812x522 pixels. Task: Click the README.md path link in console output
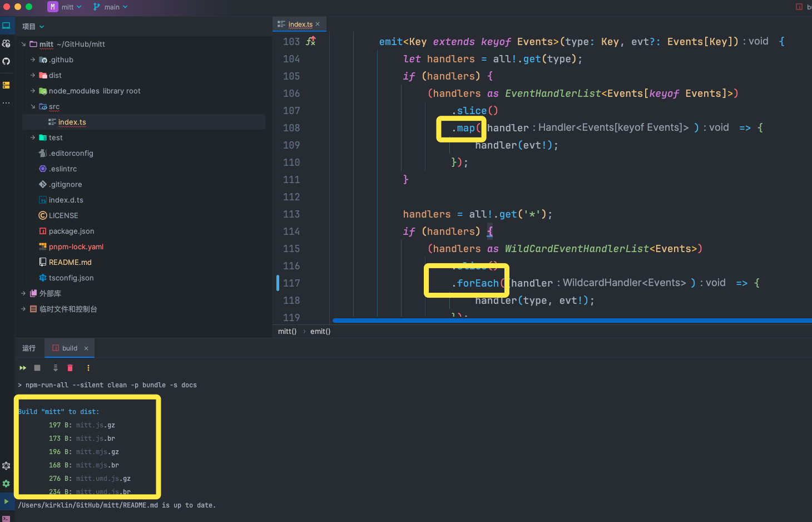[88, 505]
